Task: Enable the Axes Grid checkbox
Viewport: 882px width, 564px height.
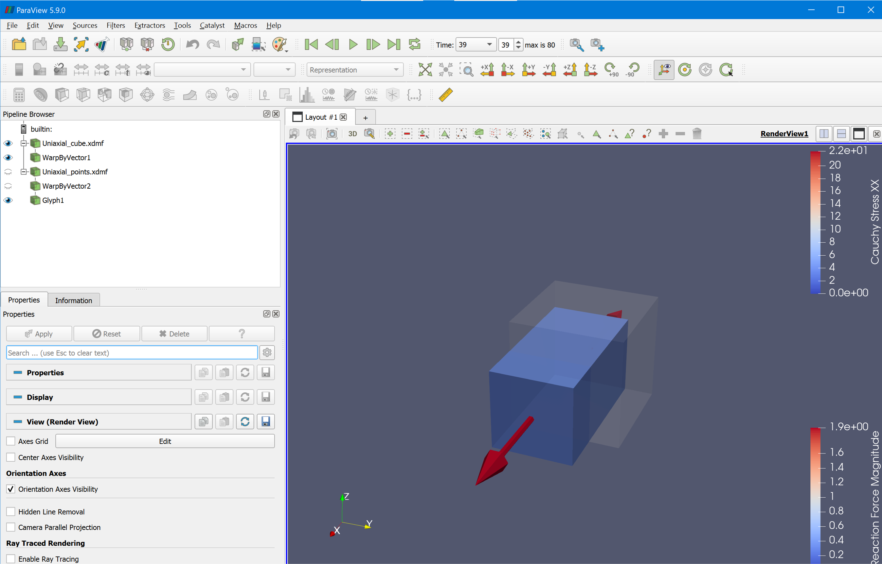Action: pyautogui.click(x=11, y=441)
